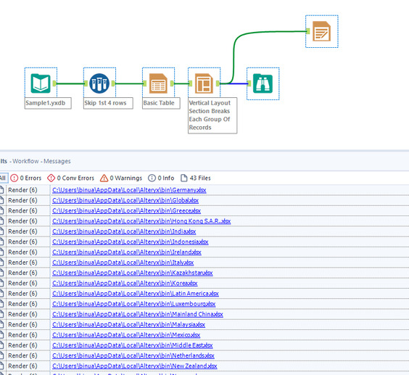Filter messages by 43 Files
This screenshot has width=409, height=375.
tap(196, 178)
